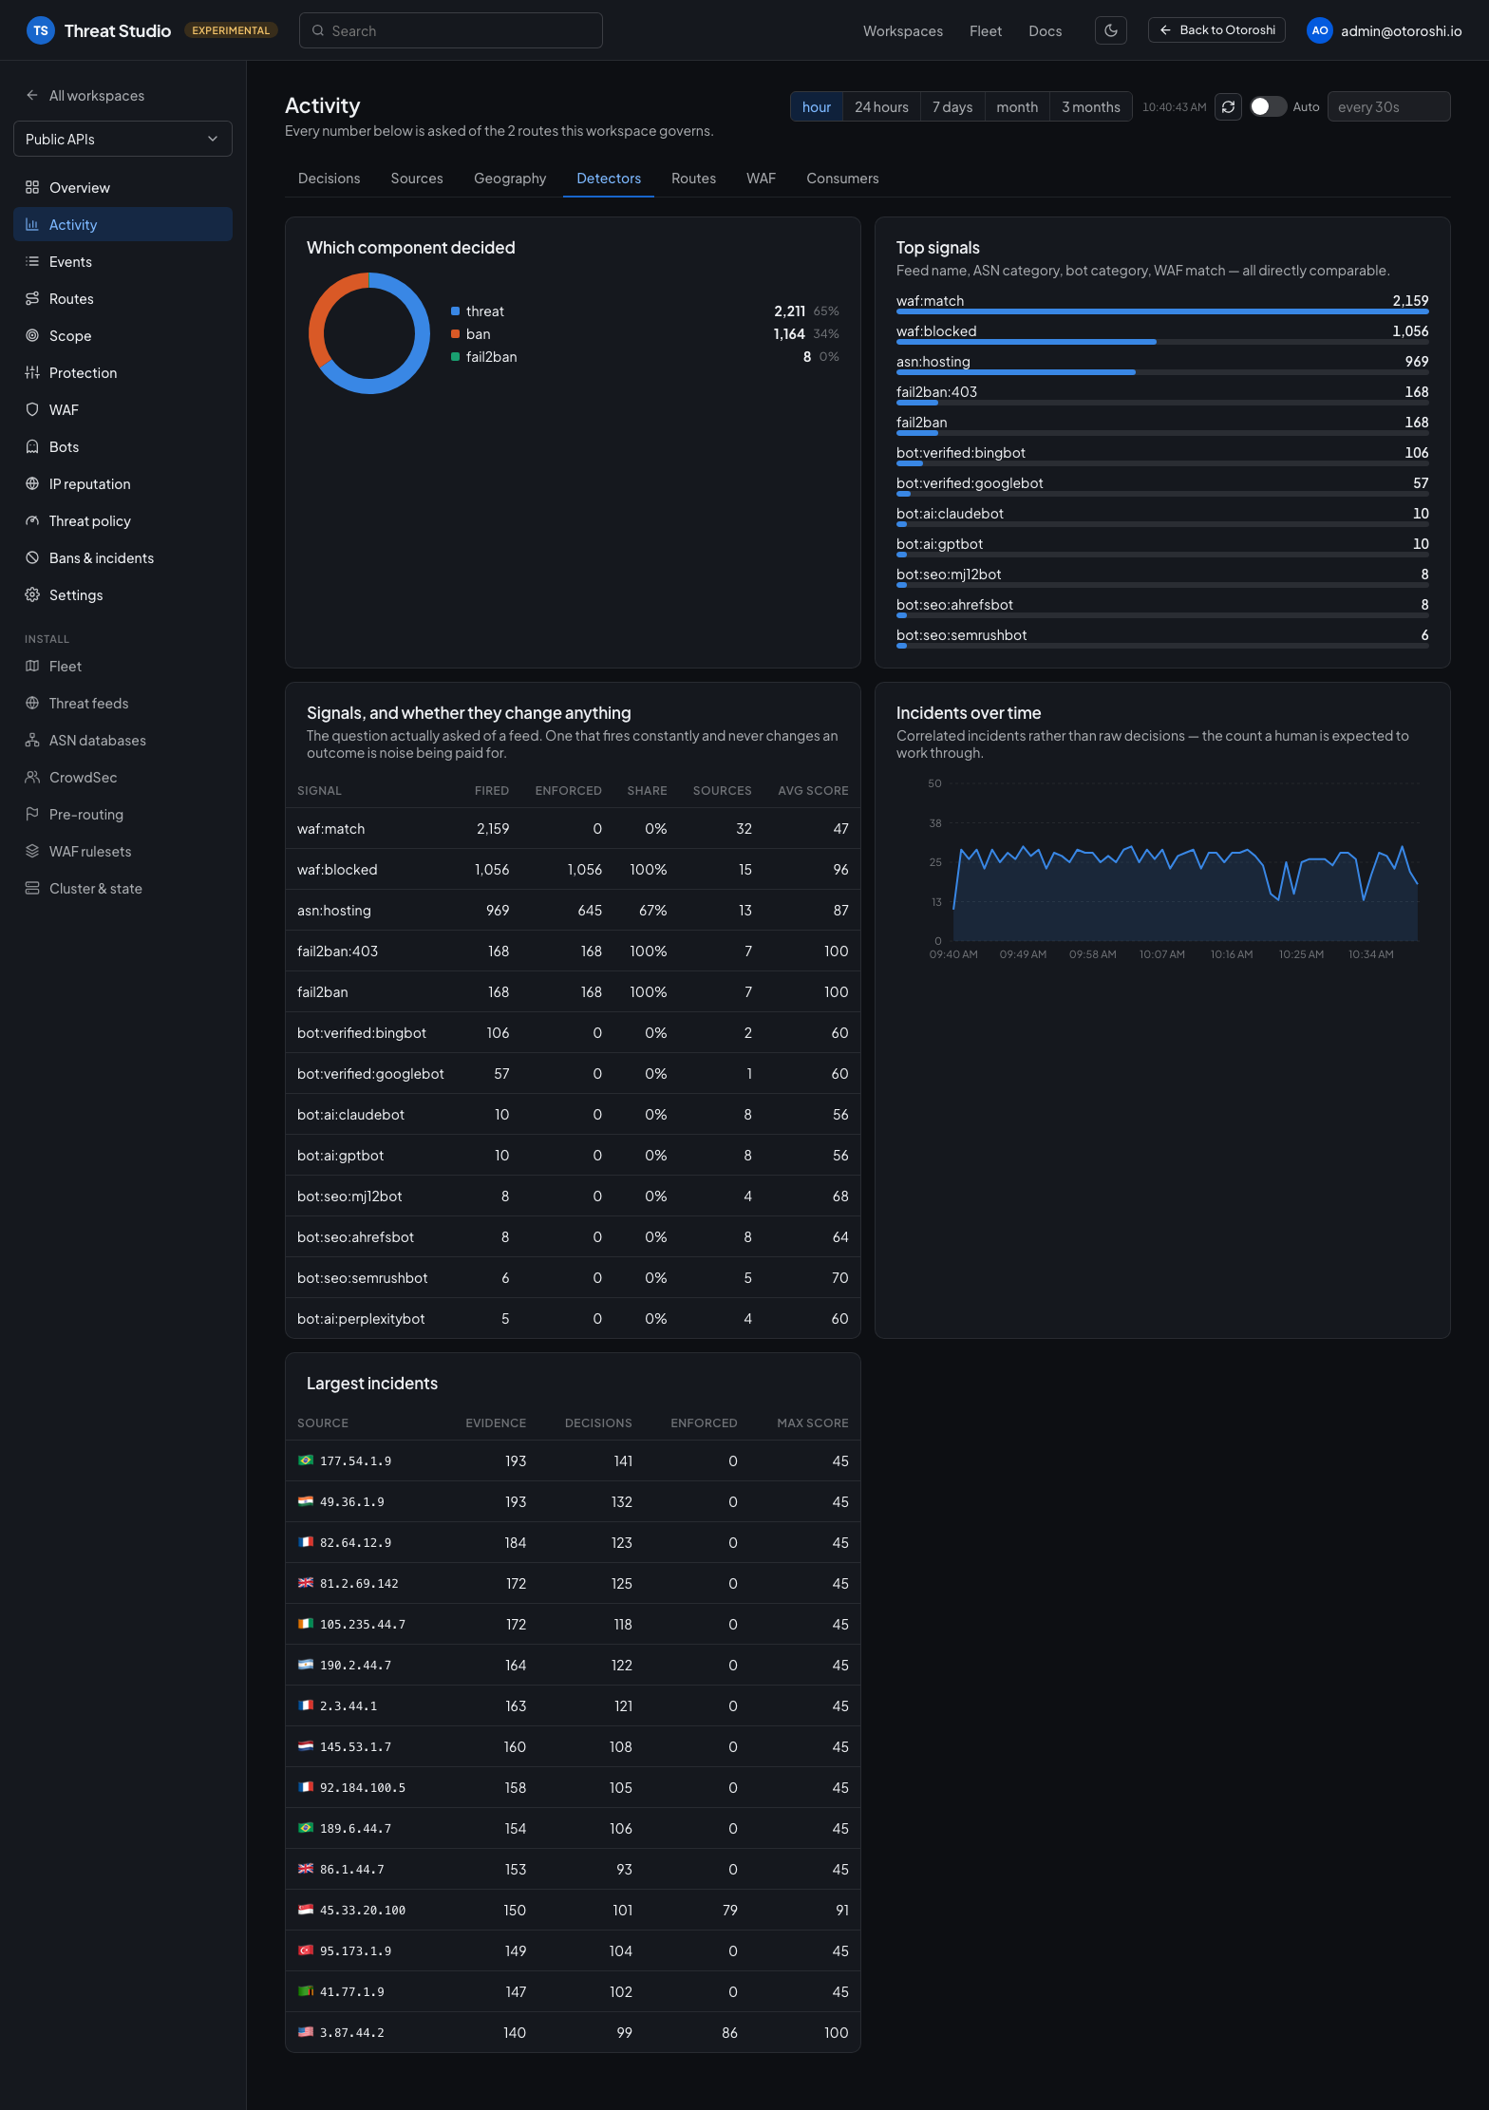Click the Bans & incidents ban icon
This screenshot has width=1489, height=2110.
click(x=32, y=558)
